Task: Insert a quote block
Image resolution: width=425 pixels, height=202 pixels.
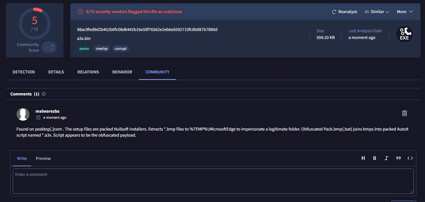Action: pos(398,158)
